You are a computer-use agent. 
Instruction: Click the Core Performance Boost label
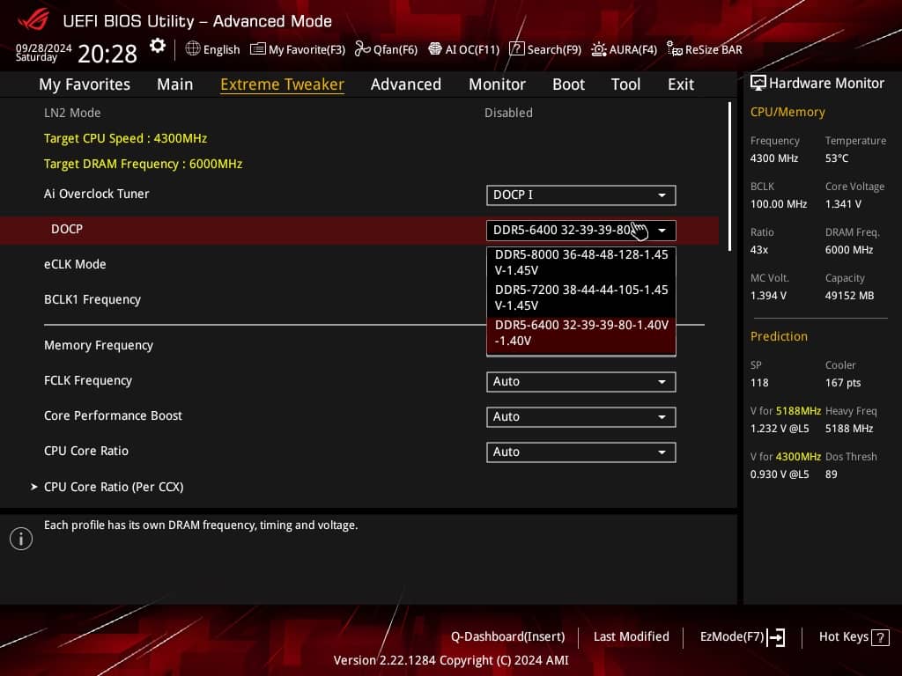tap(113, 415)
